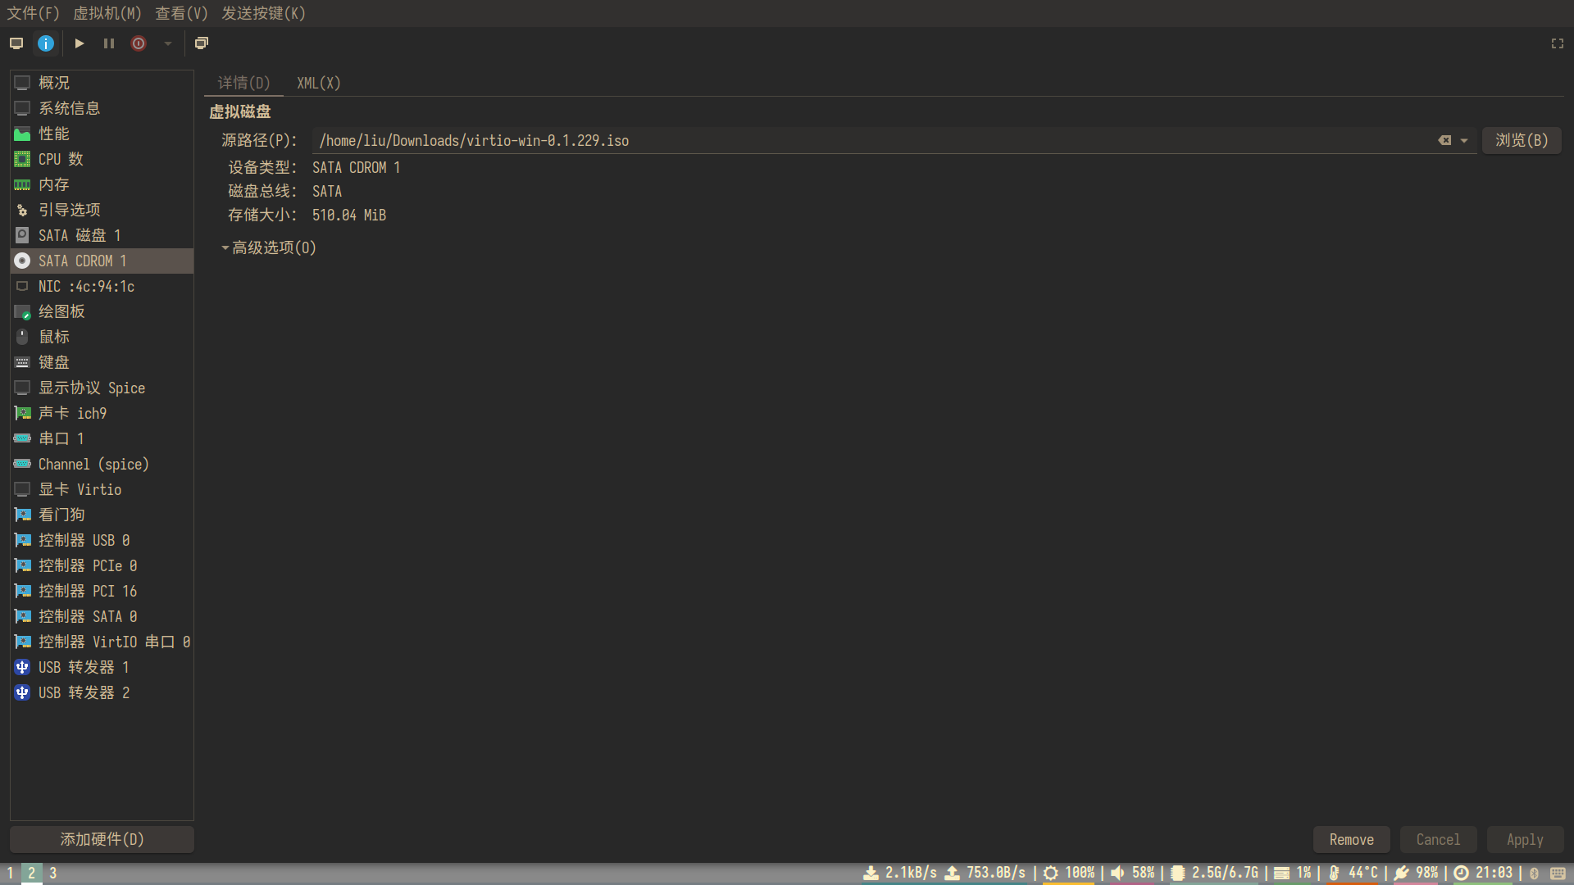1574x885 pixels.
Task: Toggle the hardware details info icon
Action: click(46, 43)
